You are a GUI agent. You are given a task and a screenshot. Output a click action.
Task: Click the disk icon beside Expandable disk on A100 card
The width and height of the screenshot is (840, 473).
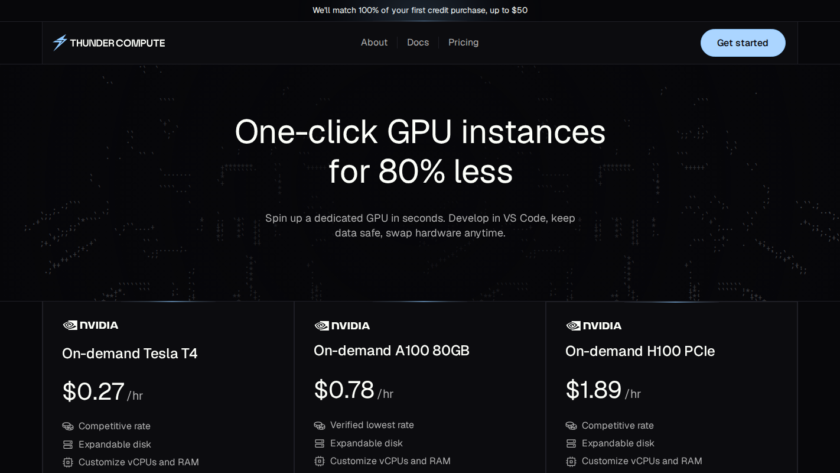pyautogui.click(x=319, y=443)
